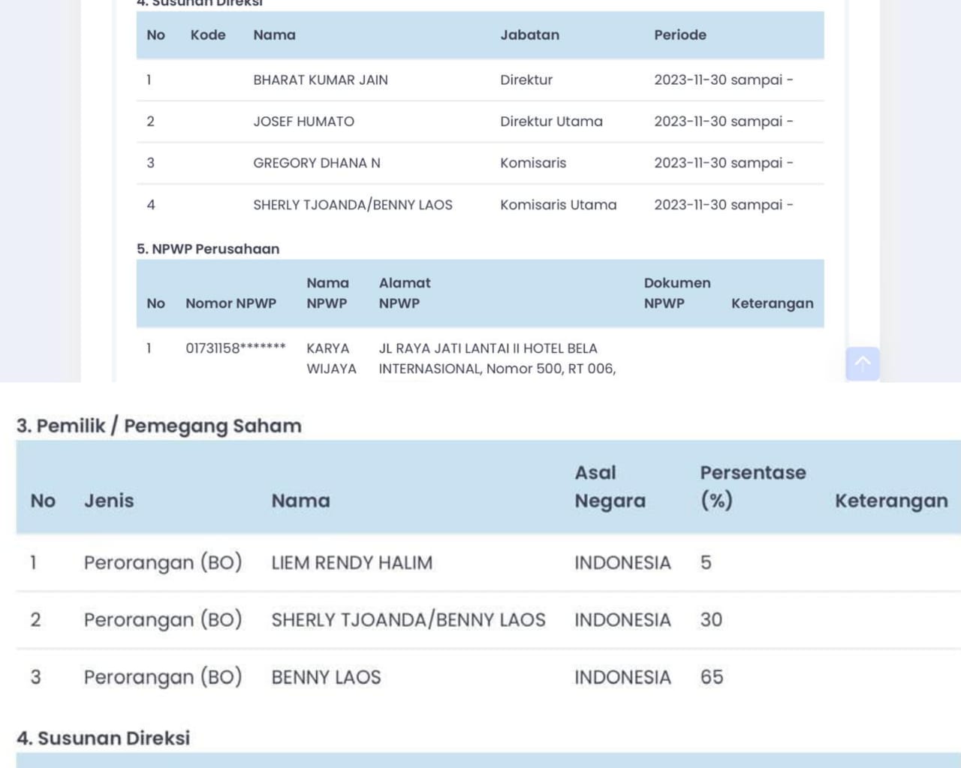Viewport: 961px width, 768px height.
Task: Click the Asal Negara column header
Action: pos(610,486)
